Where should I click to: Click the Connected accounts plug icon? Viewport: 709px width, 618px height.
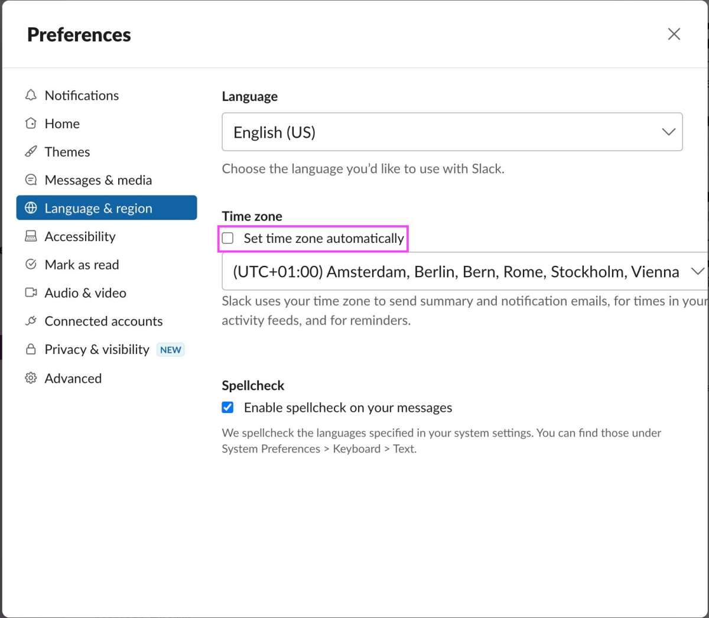(31, 321)
